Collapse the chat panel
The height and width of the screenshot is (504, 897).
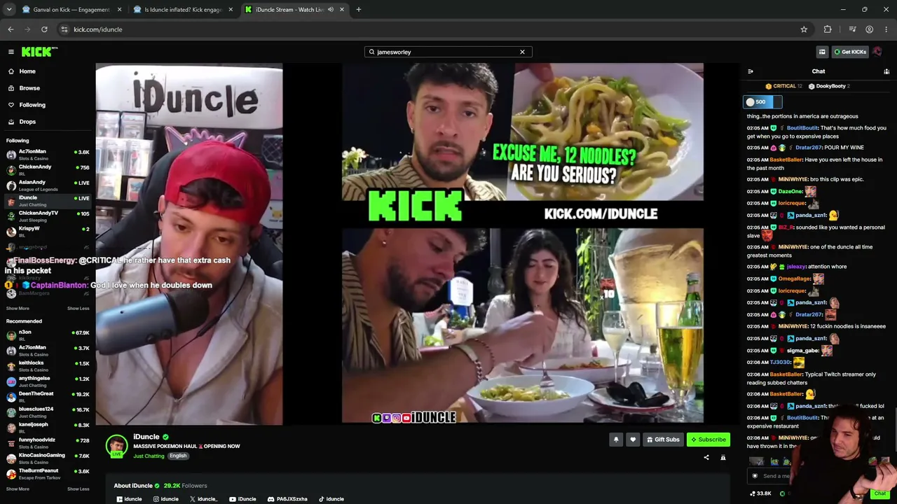tap(751, 71)
